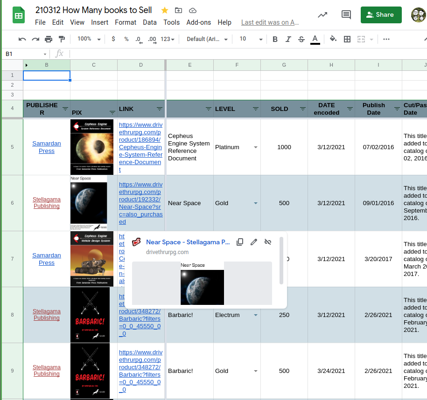427x400 pixels.
Task: Toggle bold formatting
Action: (x=275, y=40)
